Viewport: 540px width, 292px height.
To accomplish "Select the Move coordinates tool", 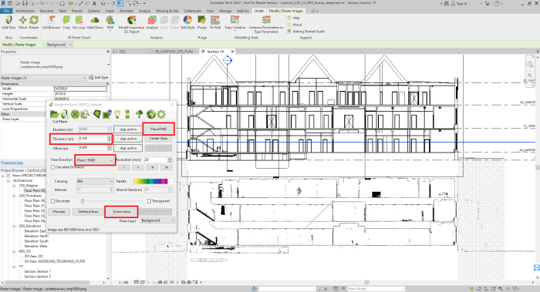I will coord(23,22).
